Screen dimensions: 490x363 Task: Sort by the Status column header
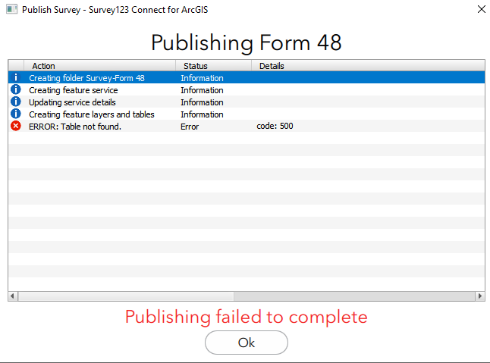pos(214,66)
